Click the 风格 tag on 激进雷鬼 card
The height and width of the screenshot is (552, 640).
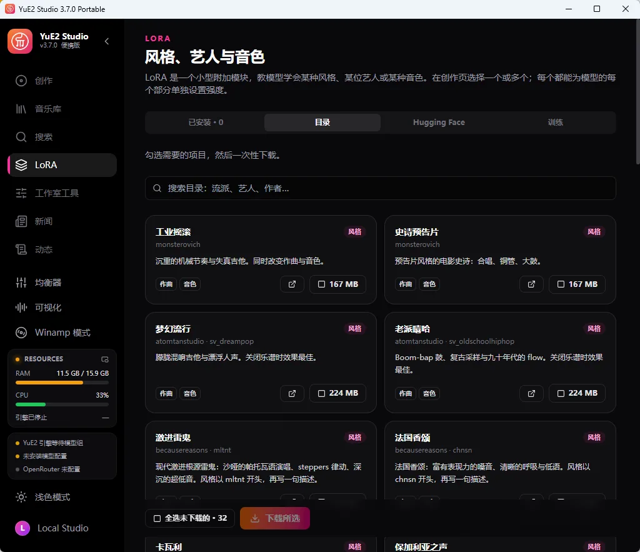355,438
